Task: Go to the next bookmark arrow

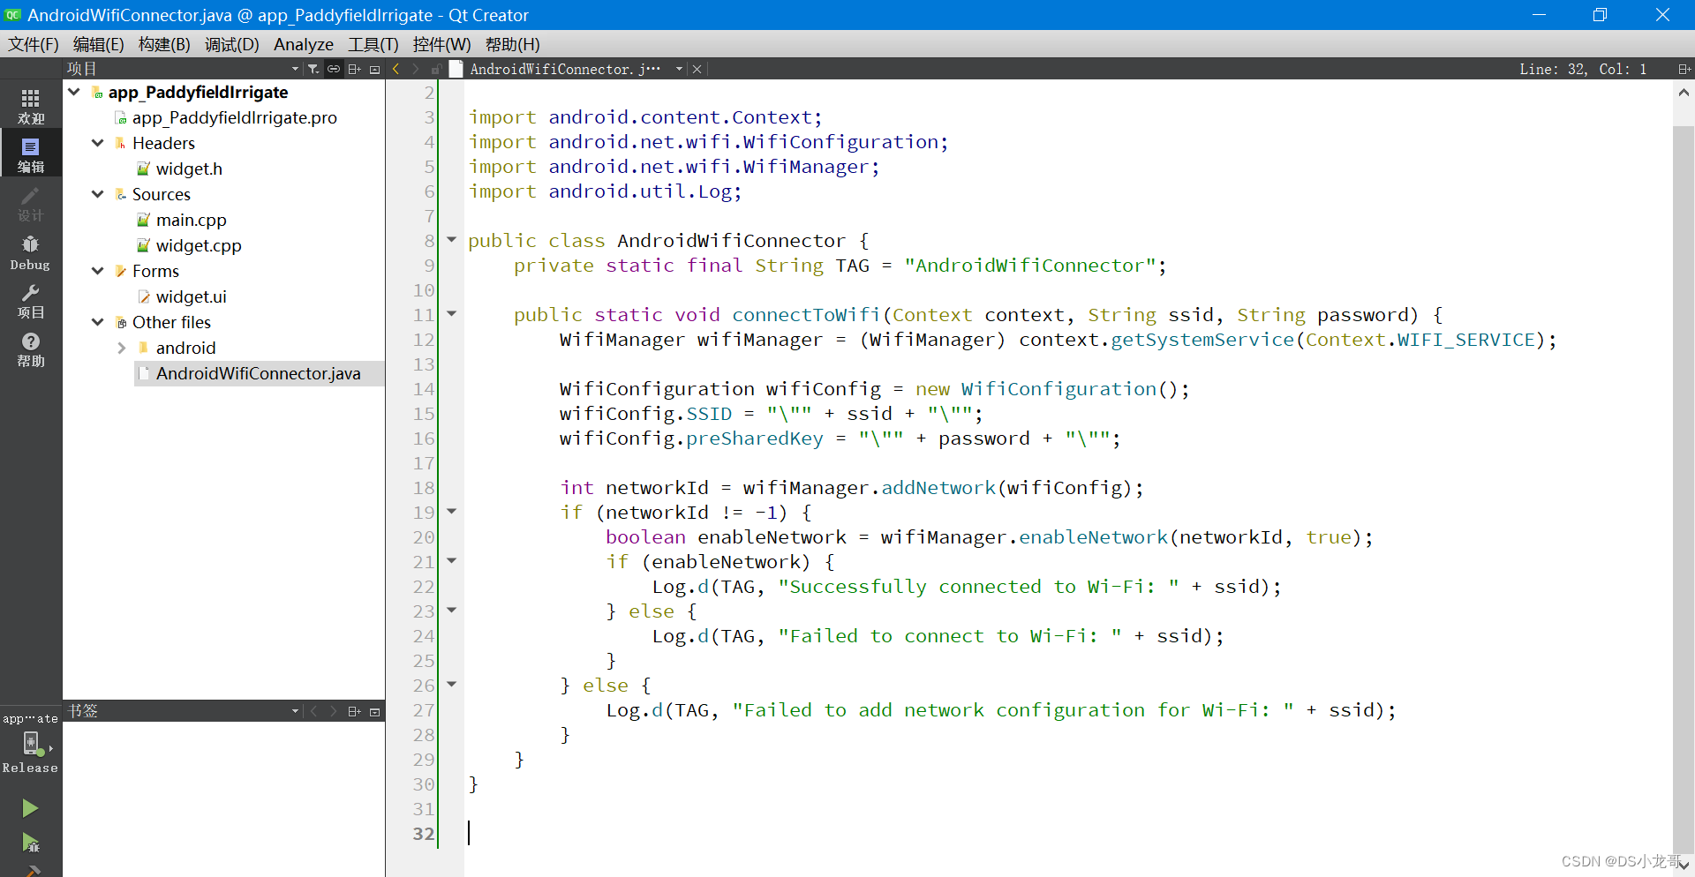Action: click(x=334, y=711)
